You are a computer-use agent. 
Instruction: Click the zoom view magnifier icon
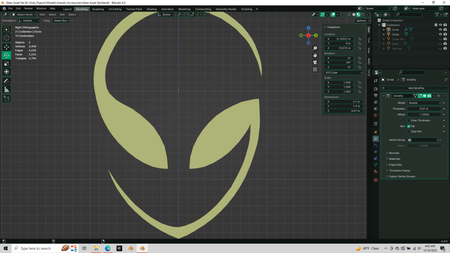pyautogui.click(x=315, y=48)
